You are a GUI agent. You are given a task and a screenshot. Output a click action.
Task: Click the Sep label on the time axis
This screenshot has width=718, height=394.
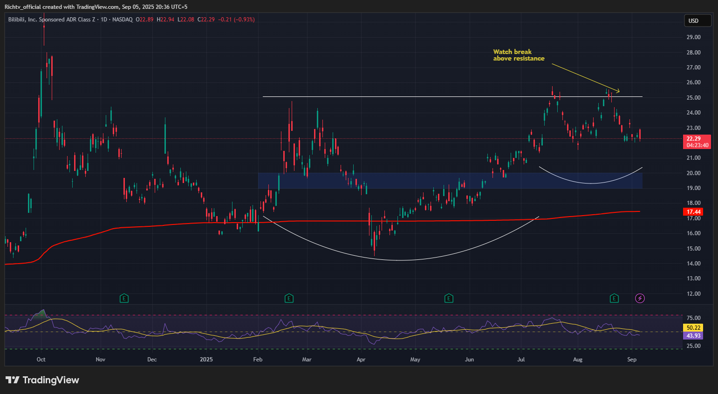pyautogui.click(x=632, y=360)
